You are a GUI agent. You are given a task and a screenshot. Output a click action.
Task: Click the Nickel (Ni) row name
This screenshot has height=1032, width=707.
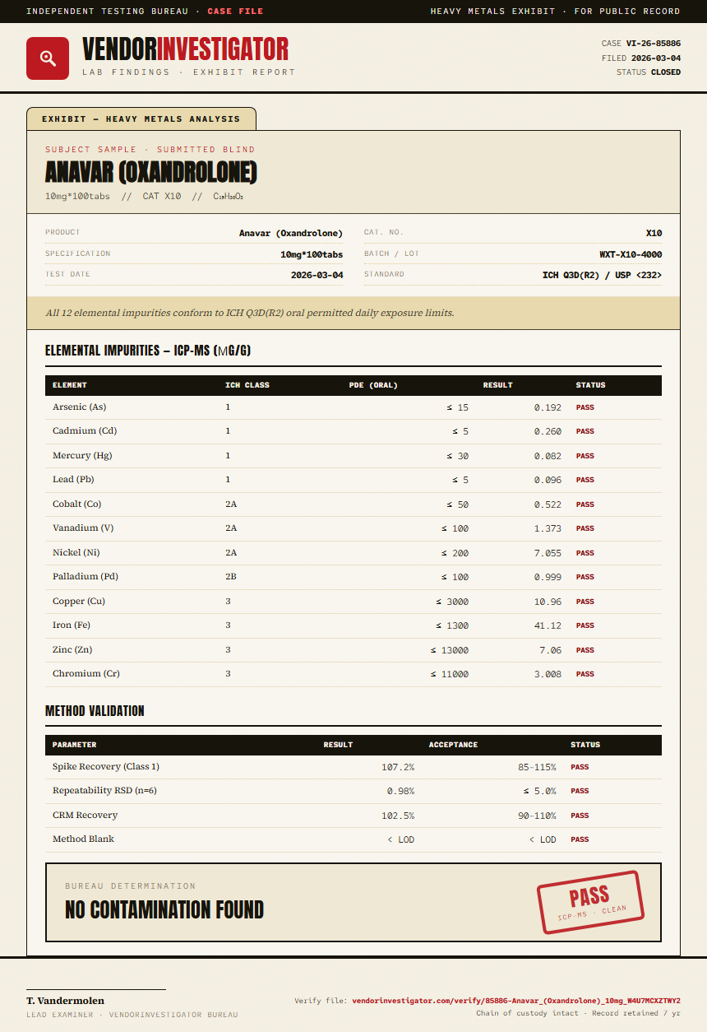[x=76, y=553]
